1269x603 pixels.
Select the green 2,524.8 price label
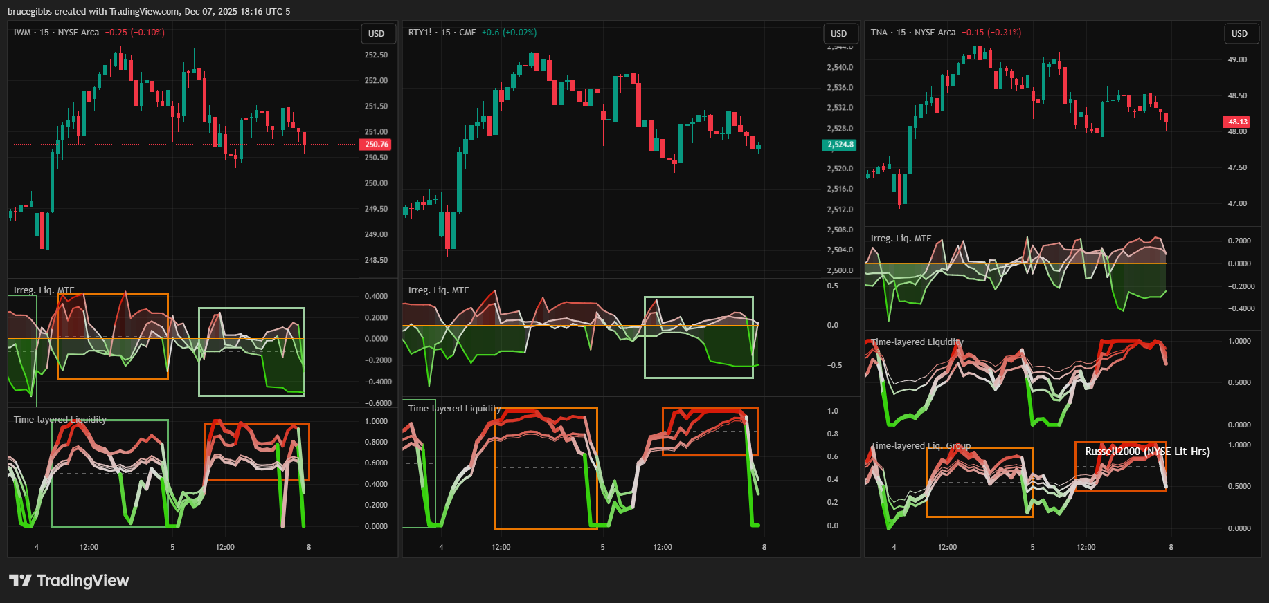click(x=839, y=145)
